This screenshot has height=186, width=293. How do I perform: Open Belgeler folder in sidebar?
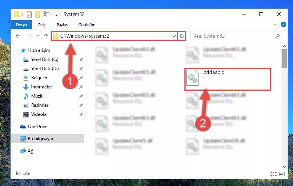(39, 78)
